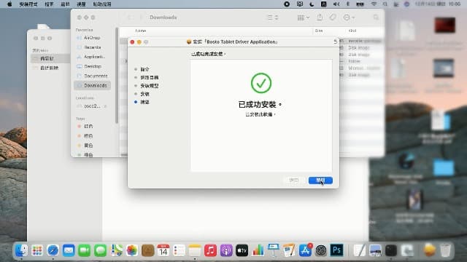467x262 pixels.
Task: Eject the mounted volume under Locations
Action: (x=105, y=106)
